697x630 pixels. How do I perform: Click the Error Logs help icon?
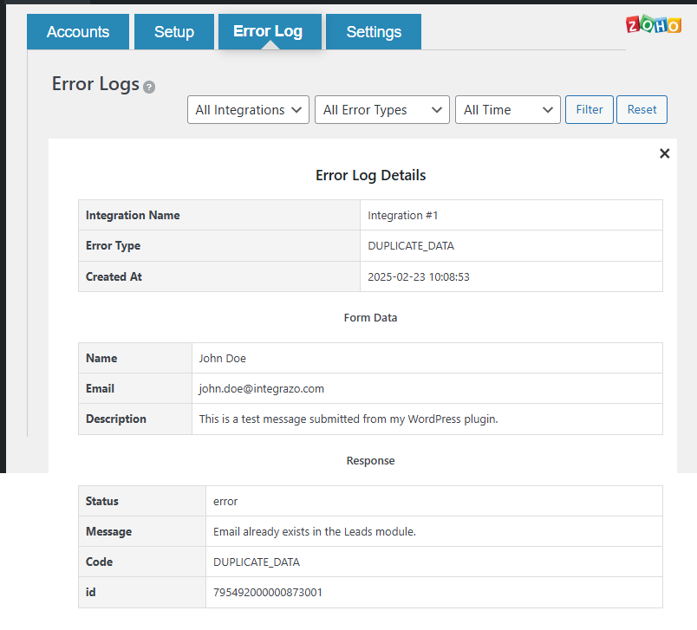coord(149,87)
